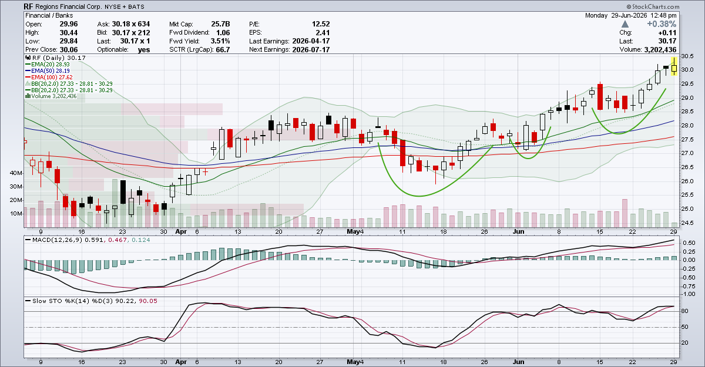Viewport: 705px width, 367px height.
Task: Click the timestamp Monday 29-Jun-2026 12:48 pm
Action: click(x=632, y=15)
